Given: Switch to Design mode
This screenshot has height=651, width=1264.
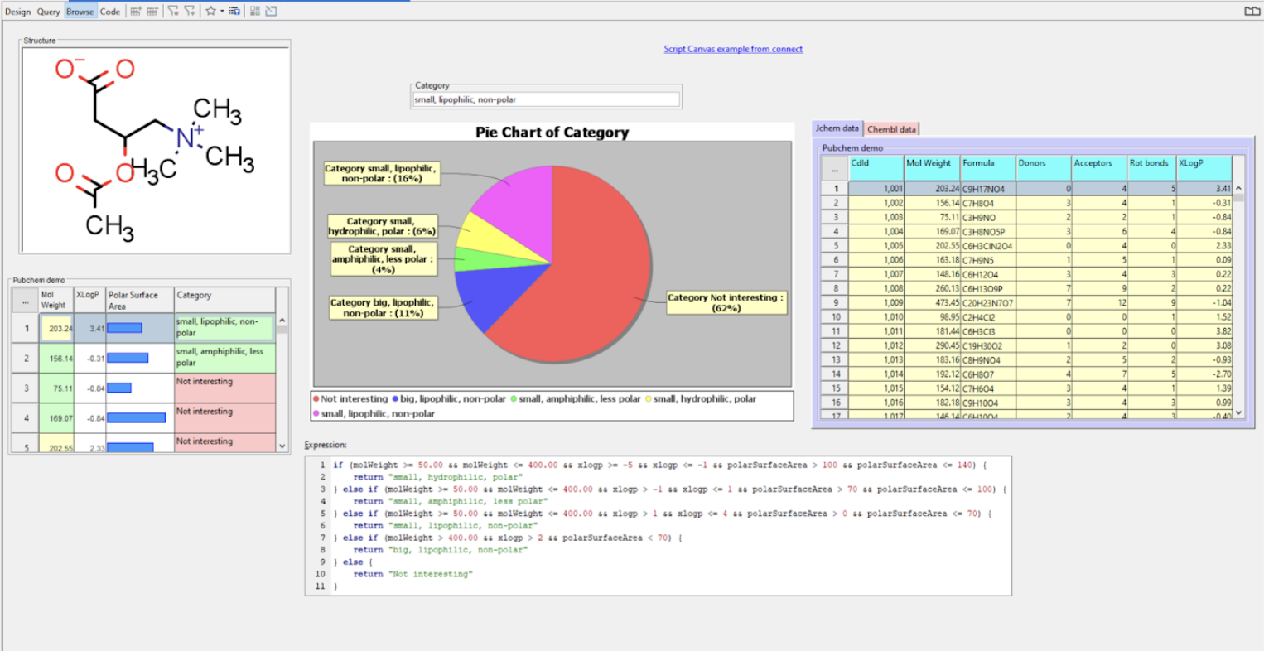Looking at the screenshot, I should pyautogui.click(x=17, y=12).
